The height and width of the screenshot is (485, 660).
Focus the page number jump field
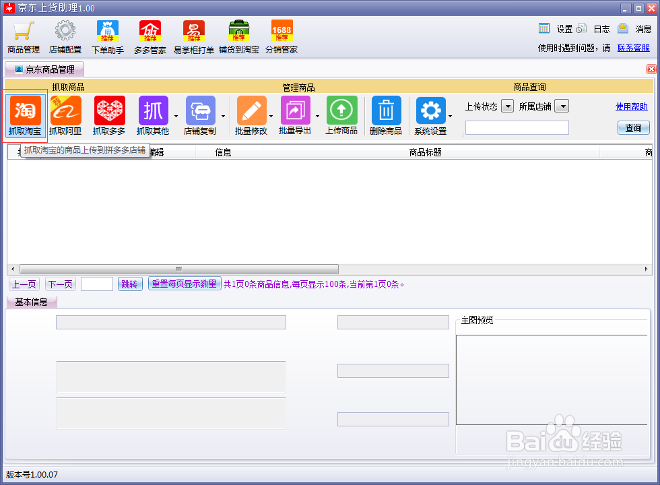97,284
